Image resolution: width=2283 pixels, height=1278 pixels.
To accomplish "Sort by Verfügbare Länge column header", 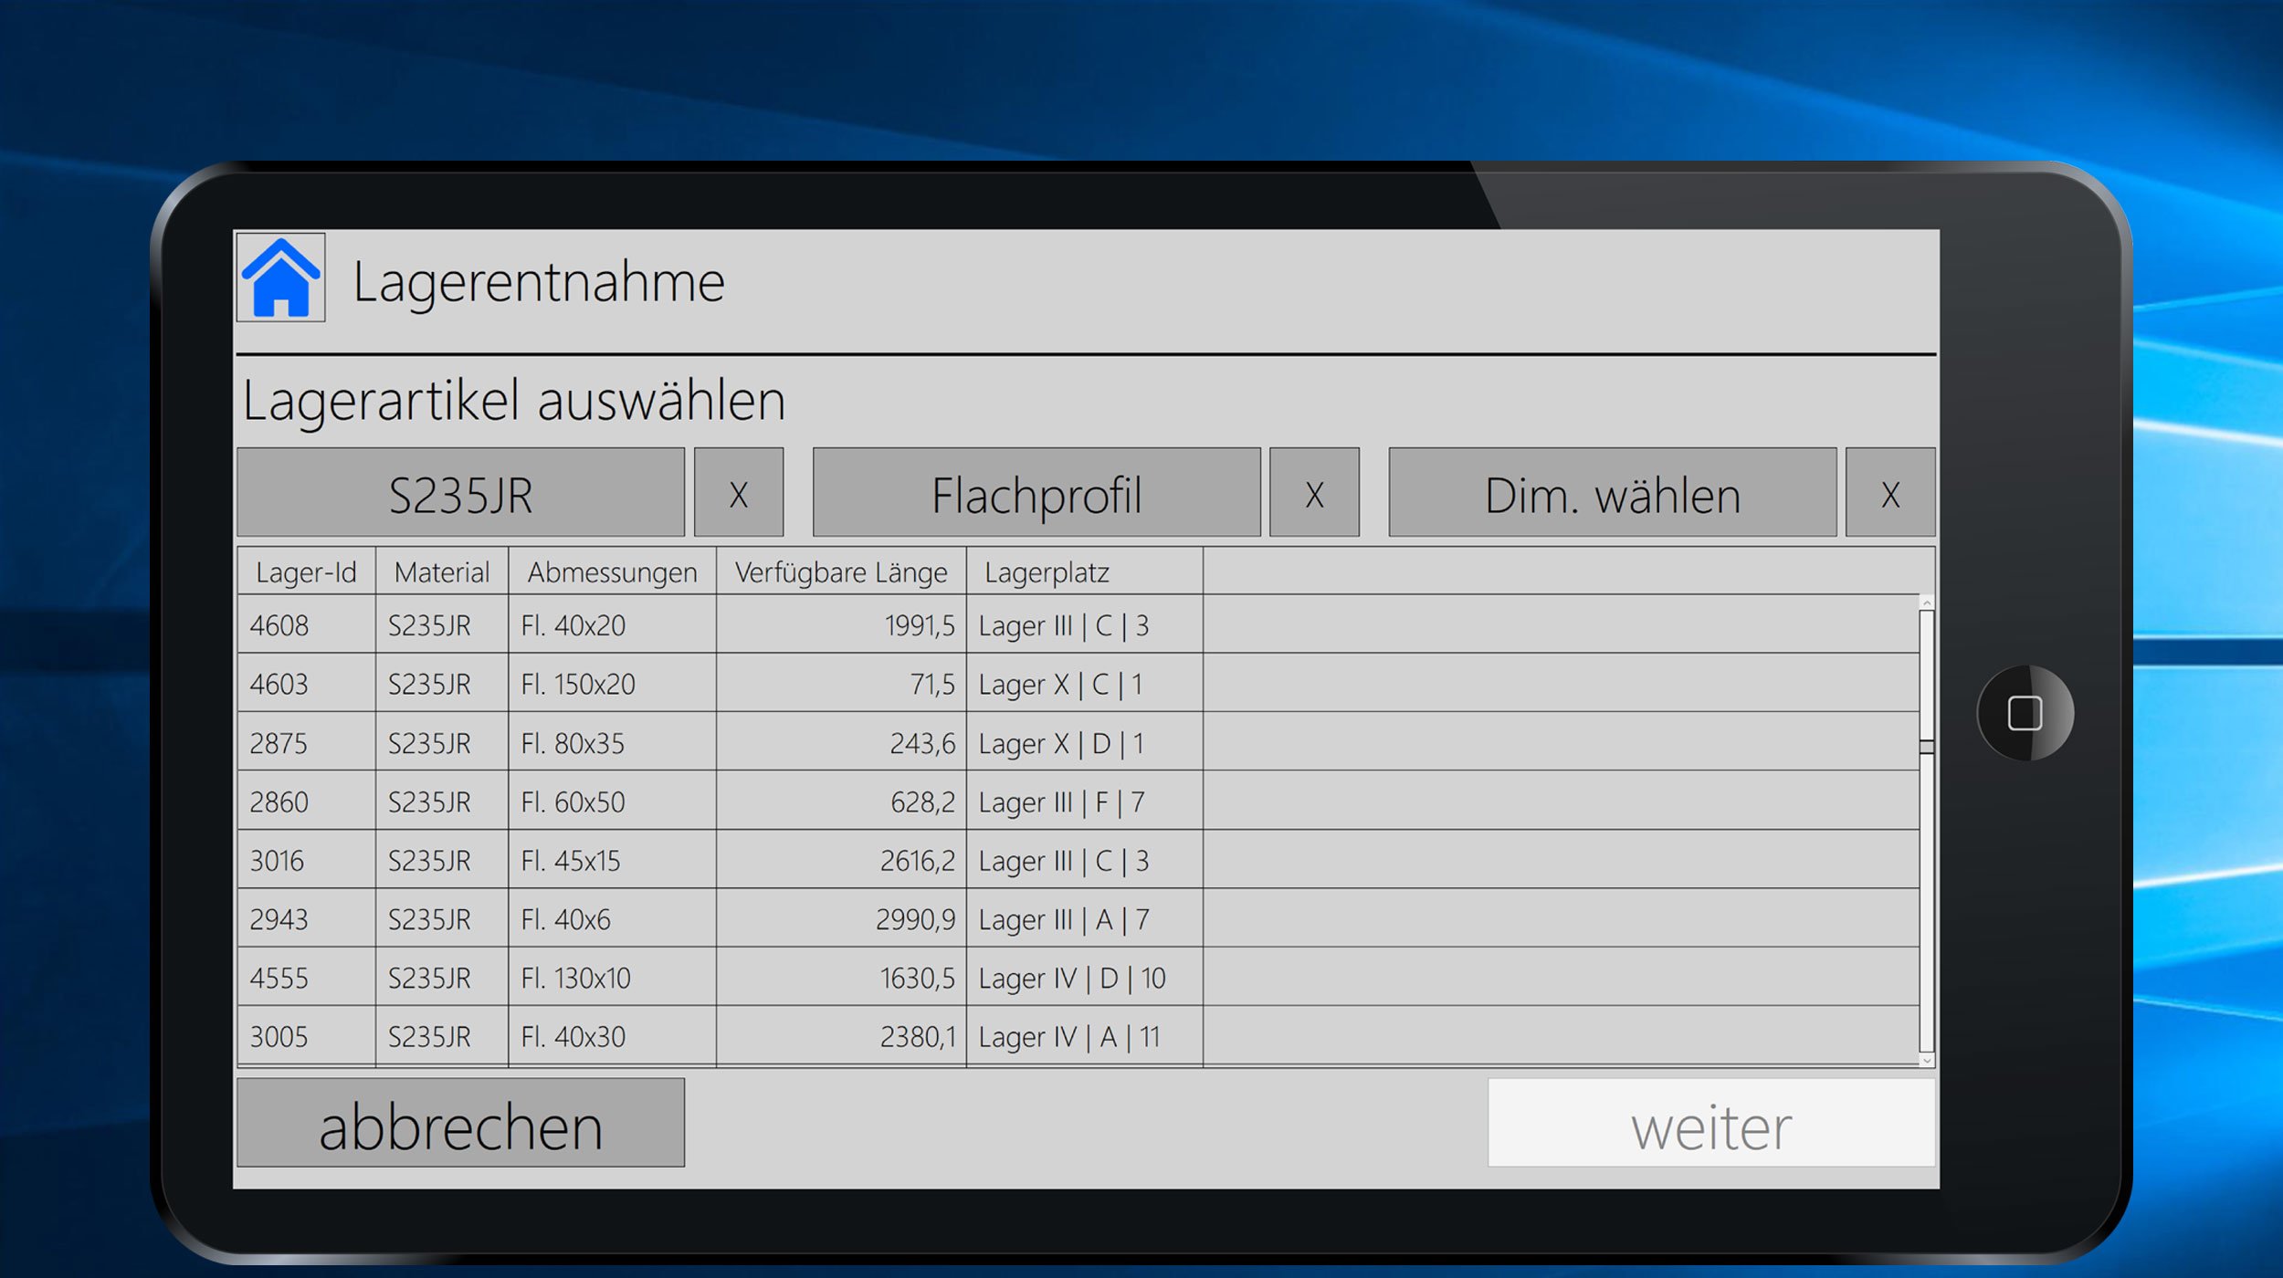I will point(840,572).
